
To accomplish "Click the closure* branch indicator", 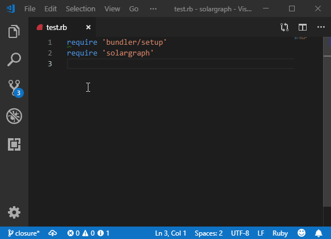I will point(24,233).
